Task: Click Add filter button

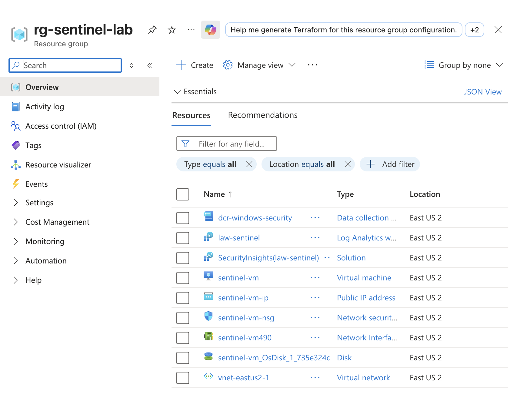Action: 390,164
